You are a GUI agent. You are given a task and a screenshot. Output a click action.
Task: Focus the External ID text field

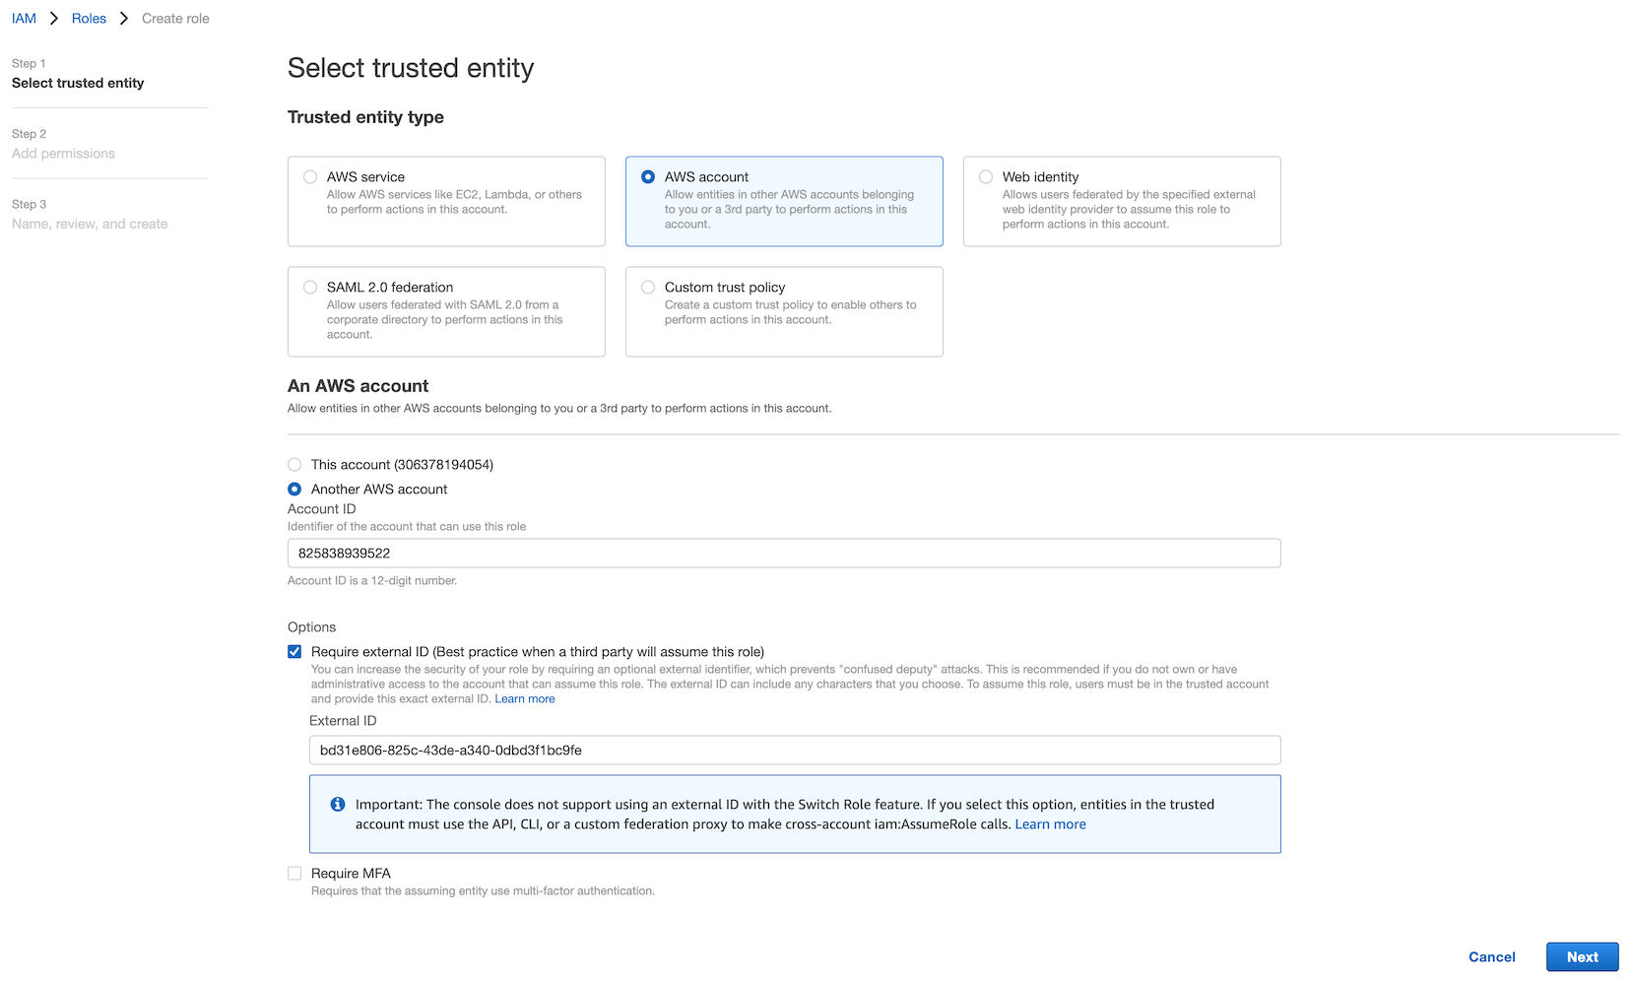[x=795, y=751]
